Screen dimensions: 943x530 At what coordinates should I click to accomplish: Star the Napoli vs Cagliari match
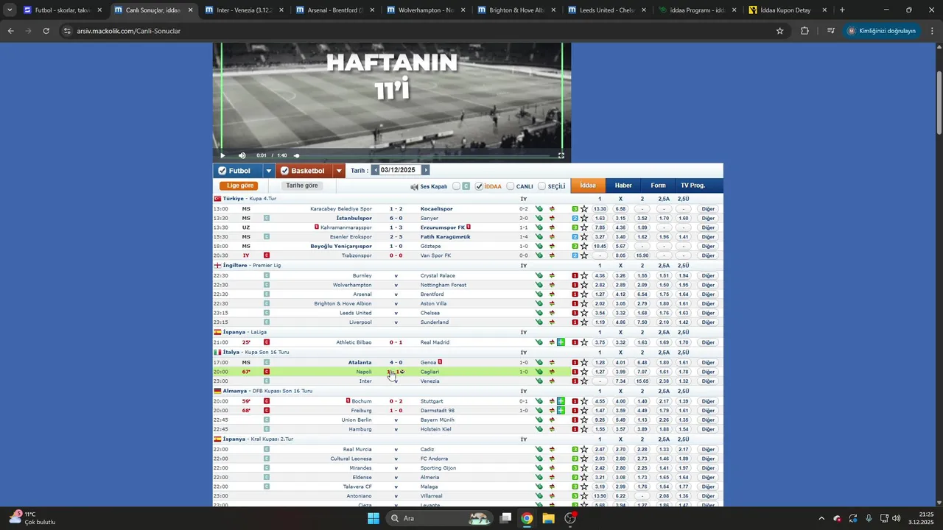point(584,372)
